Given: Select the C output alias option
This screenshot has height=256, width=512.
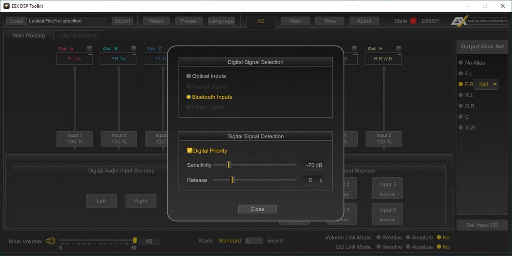Looking at the screenshot, I should 464,117.
